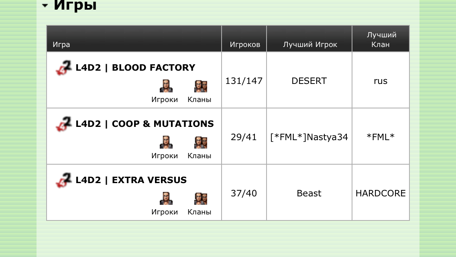
Task: Open Кланы icon for Blood Factory
Action: pos(201,86)
